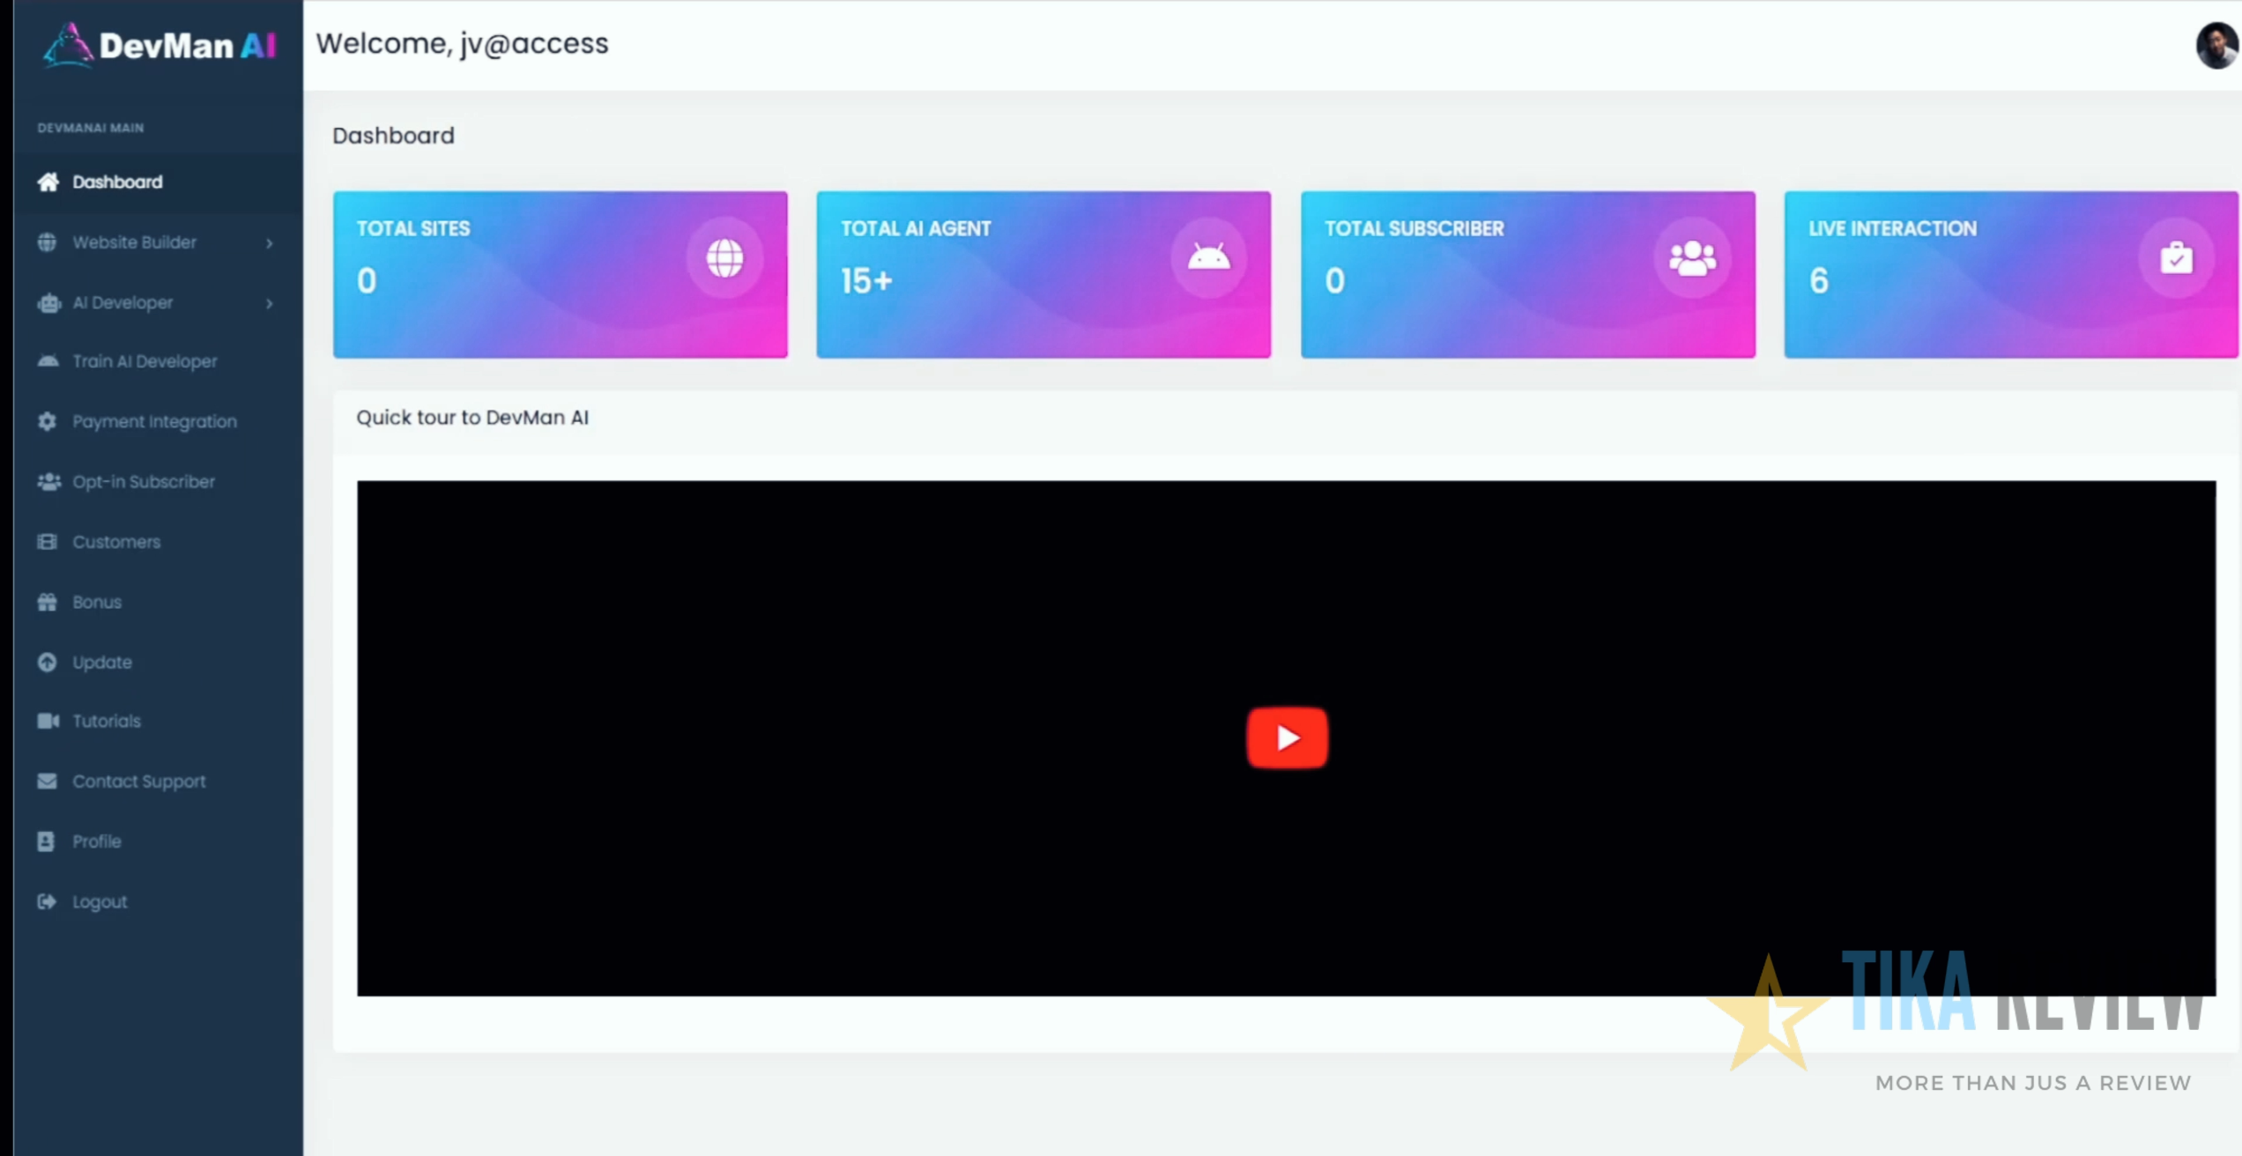
Task: Expand the AI Developer submenu chevron
Action: pyautogui.click(x=270, y=303)
